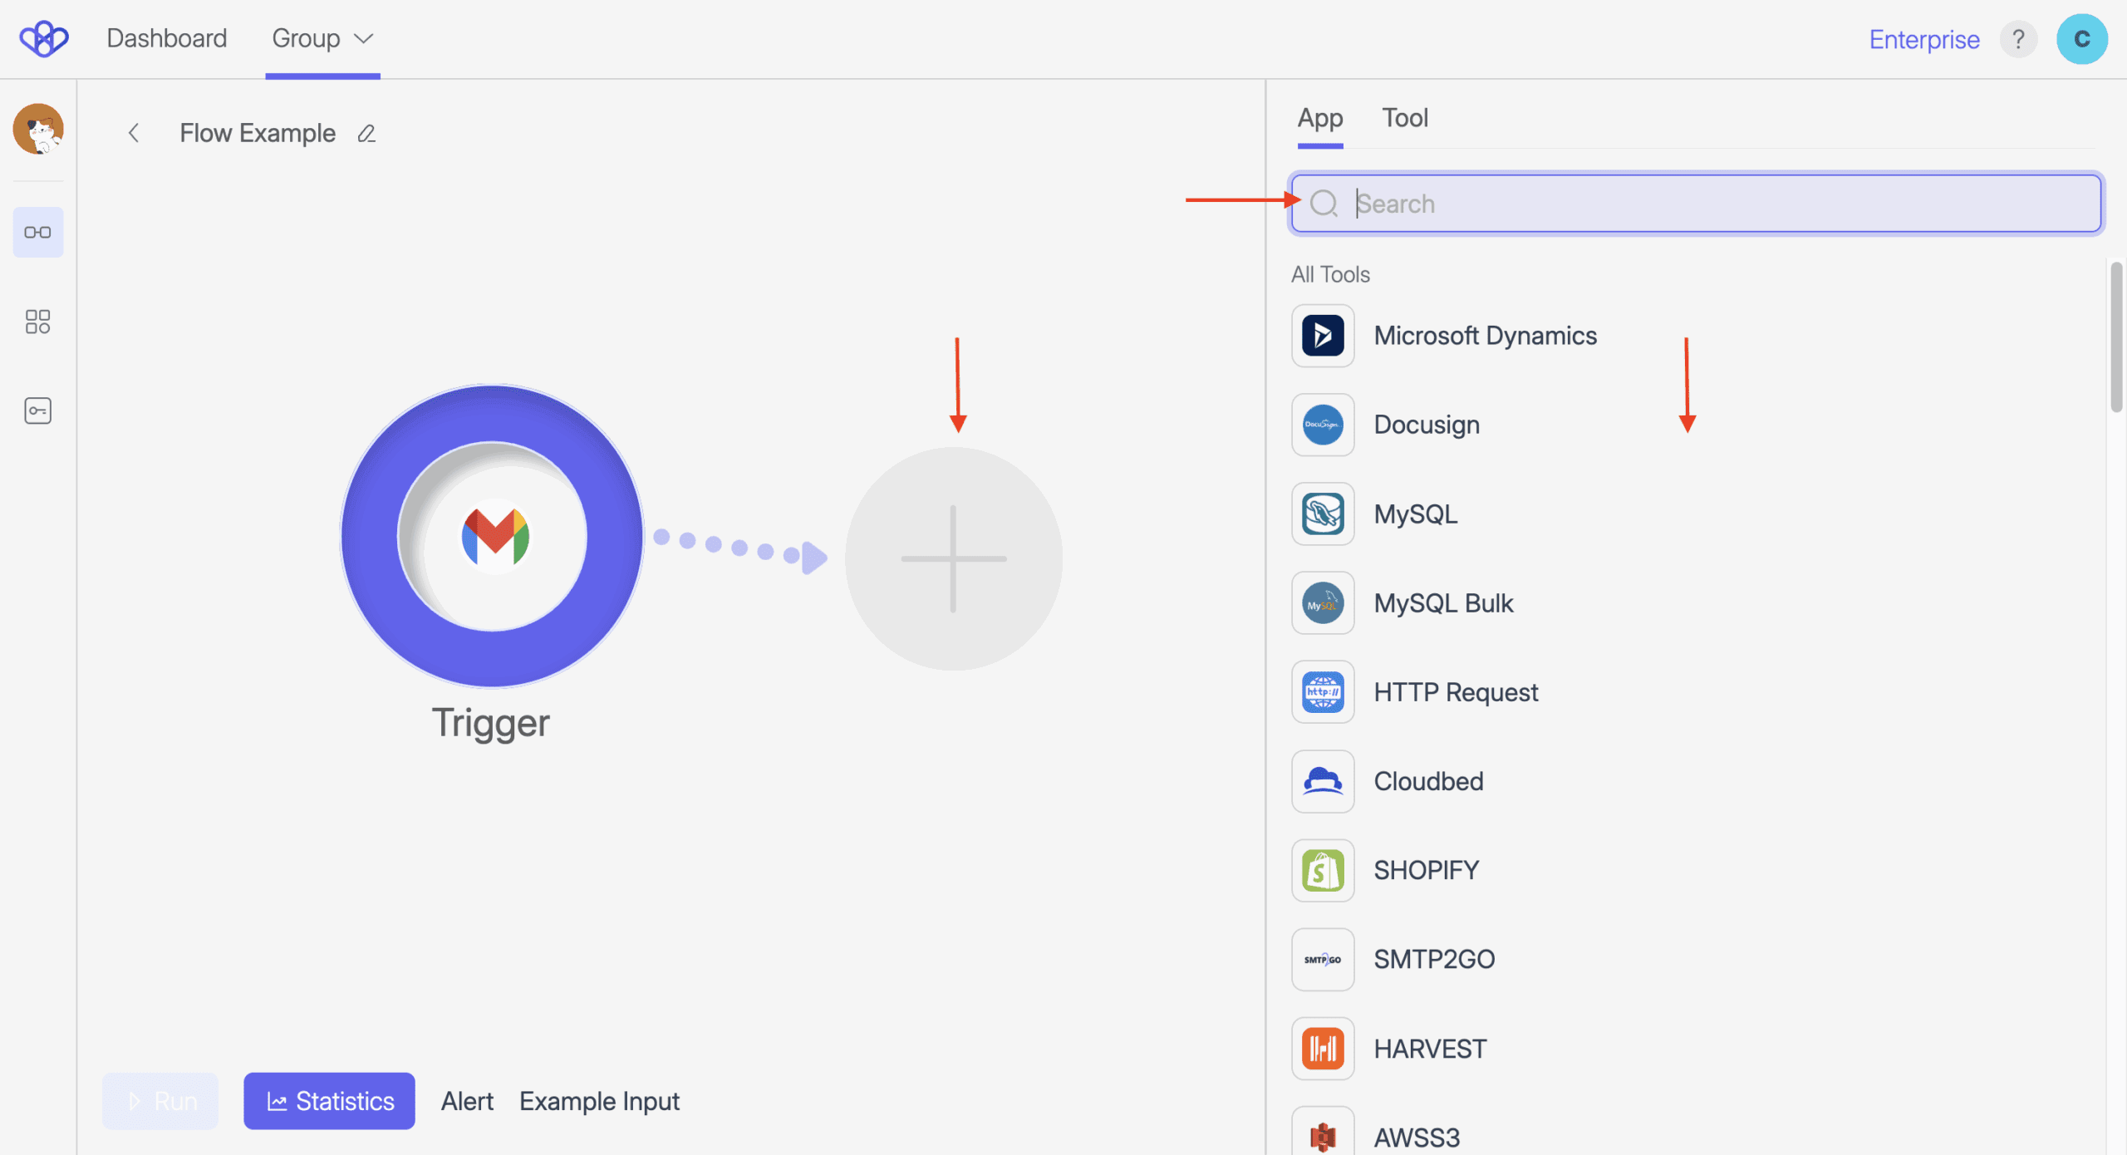Add a new step with plus node

[953, 558]
